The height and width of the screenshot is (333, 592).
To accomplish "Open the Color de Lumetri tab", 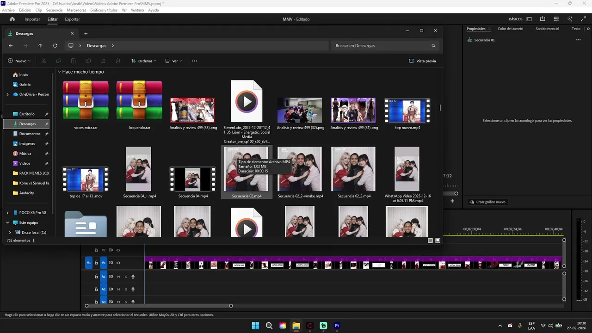I will pos(510,29).
